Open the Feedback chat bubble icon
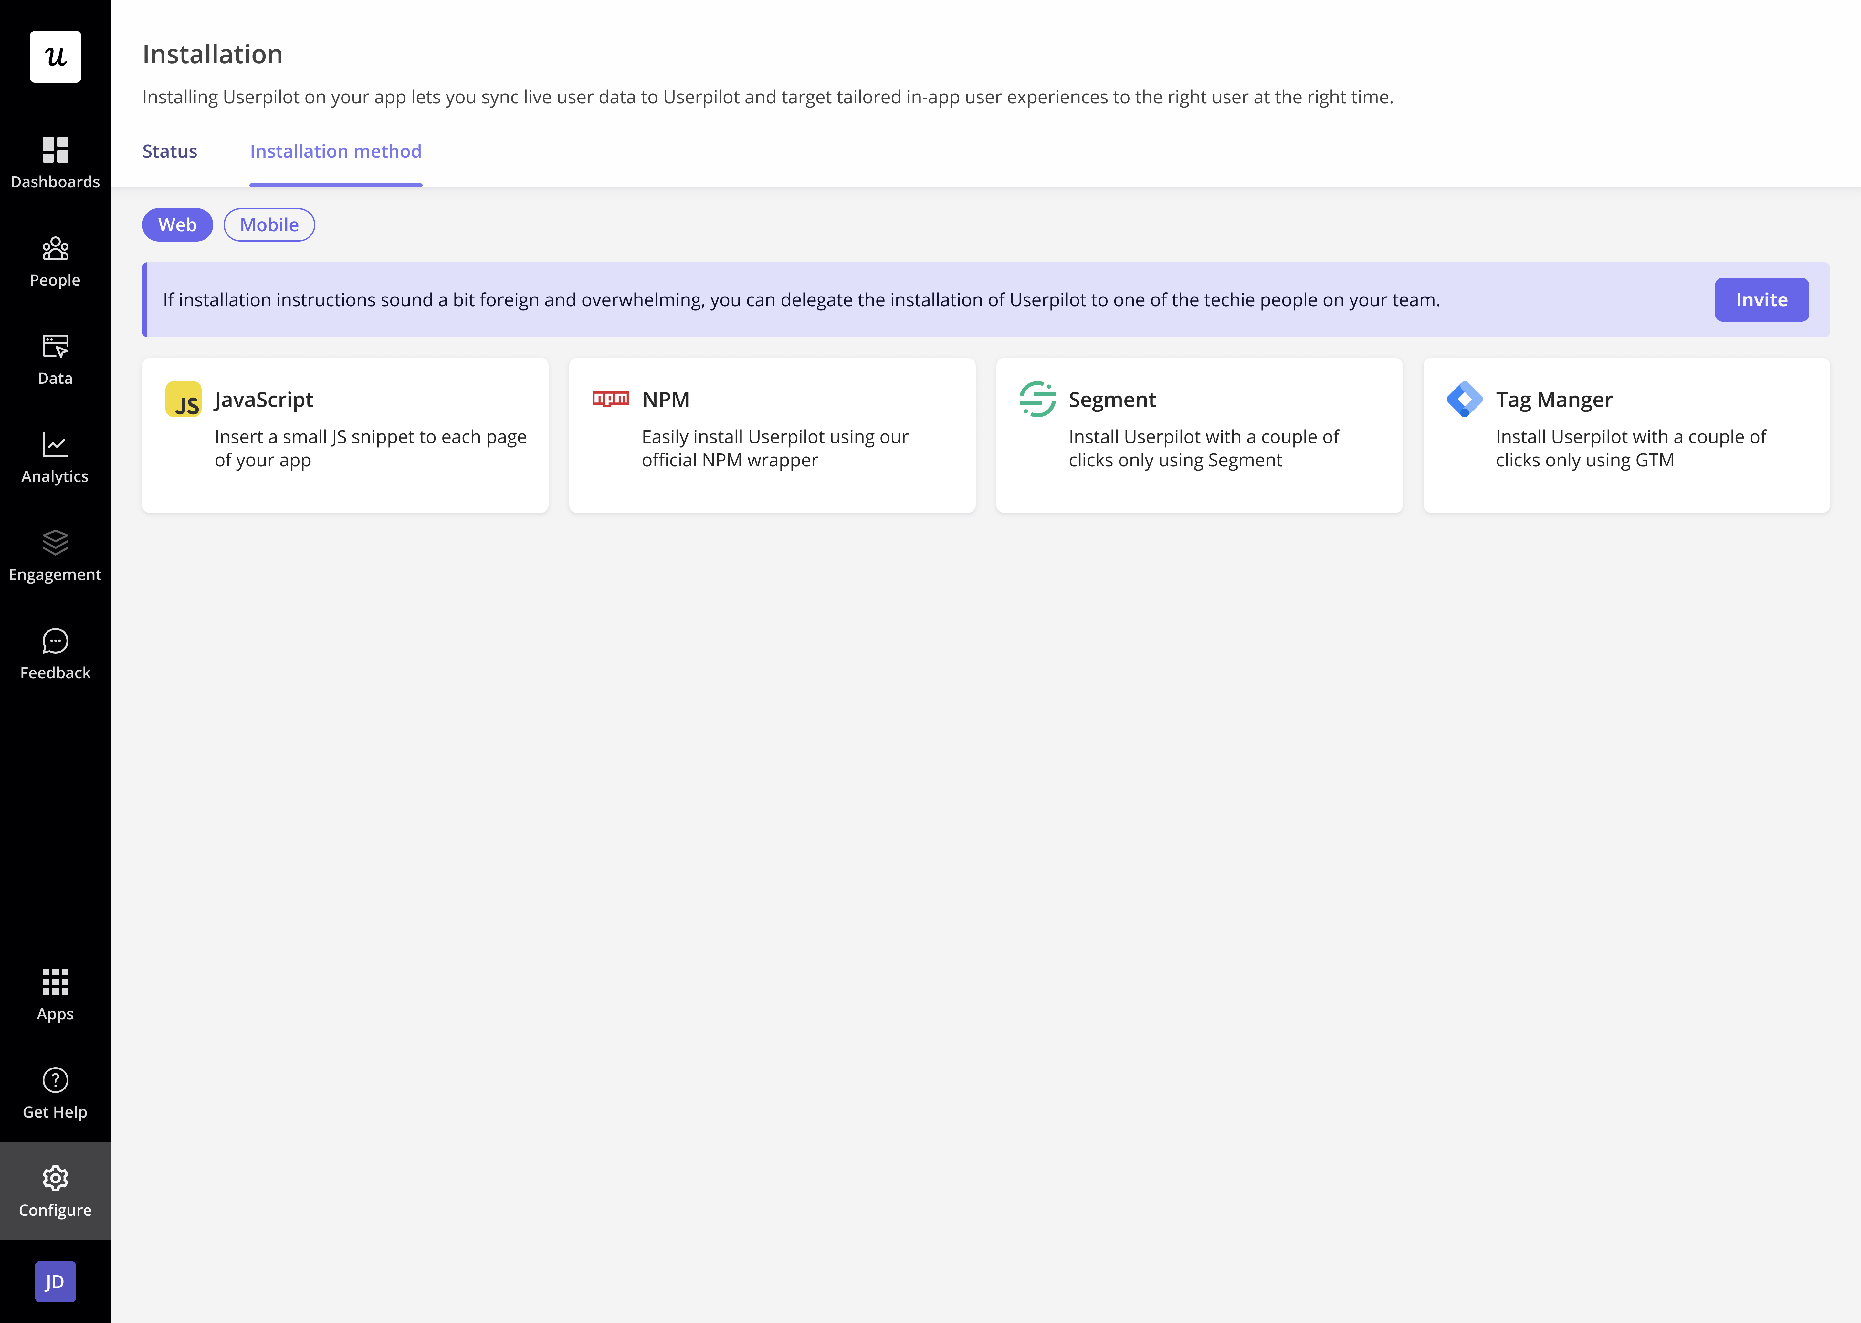Screen dimensions: 1861x1323 (x=55, y=641)
